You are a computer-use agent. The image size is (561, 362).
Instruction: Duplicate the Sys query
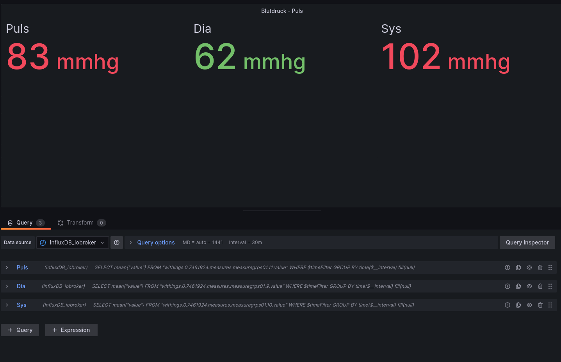(x=518, y=305)
